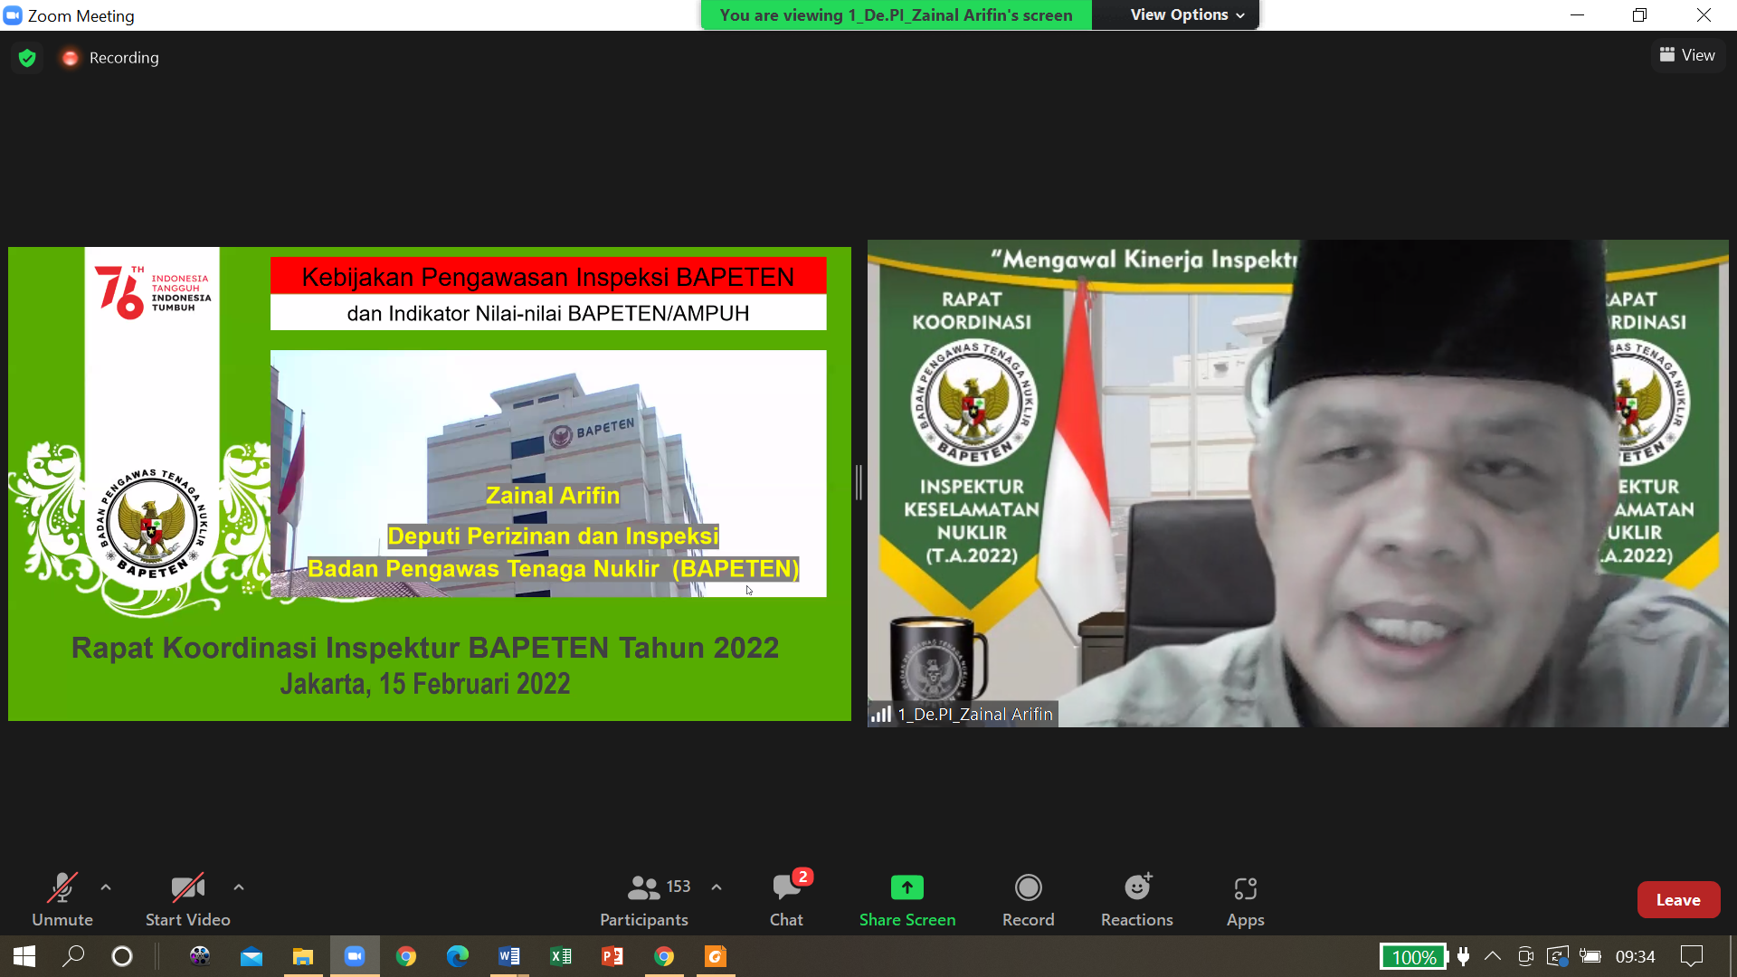Click the battery tray icon beside the clock
This screenshot has width=1737, height=977.
click(1590, 956)
